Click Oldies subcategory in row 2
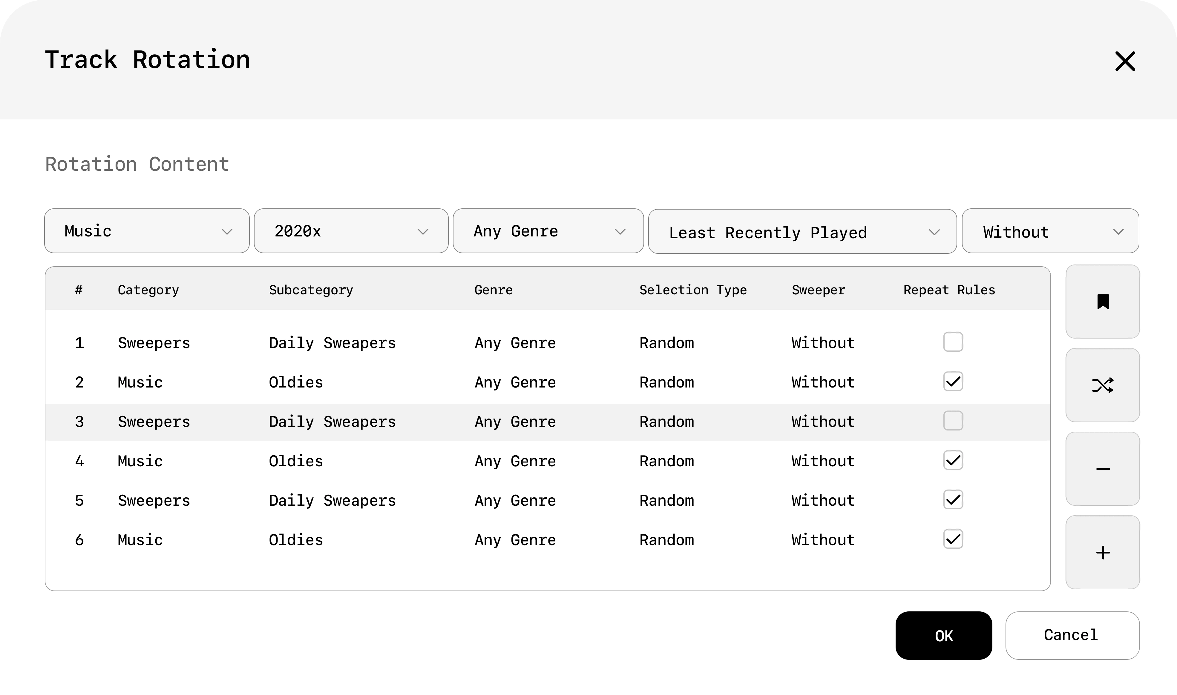This screenshot has width=1177, height=695. click(296, 382)
